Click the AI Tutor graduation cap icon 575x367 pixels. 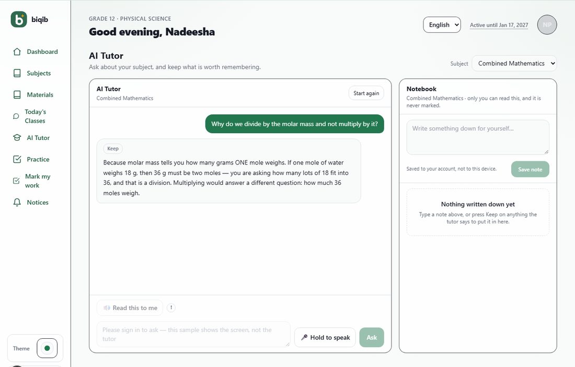pyautogui.click(x=17, y=138)
